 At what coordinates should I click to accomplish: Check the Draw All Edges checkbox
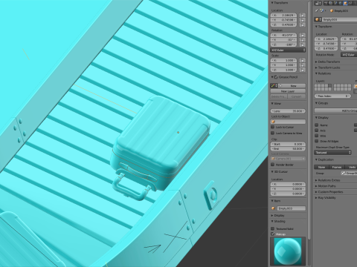[317, 141]
